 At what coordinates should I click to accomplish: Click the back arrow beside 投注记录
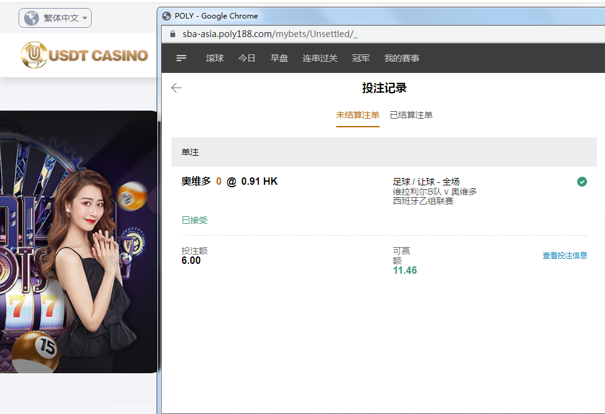(x=176, y=88)
